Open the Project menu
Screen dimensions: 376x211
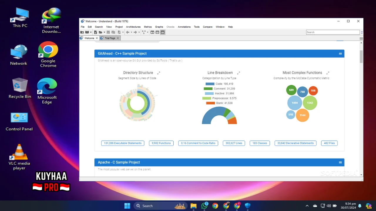click(119, 27)
